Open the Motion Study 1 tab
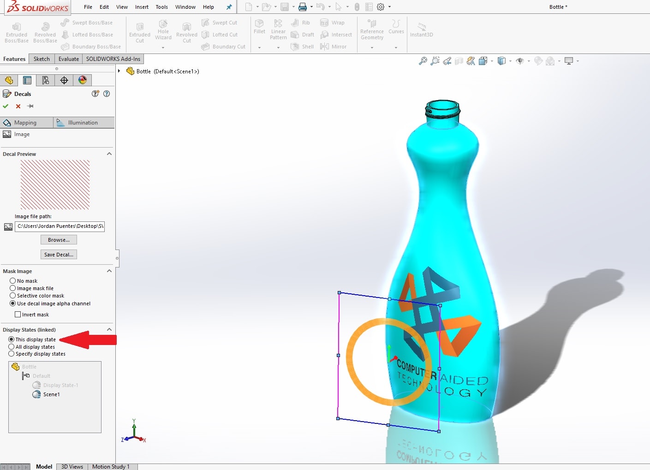The height and width of the screenshot is (470, 650). tap(111, 466)
